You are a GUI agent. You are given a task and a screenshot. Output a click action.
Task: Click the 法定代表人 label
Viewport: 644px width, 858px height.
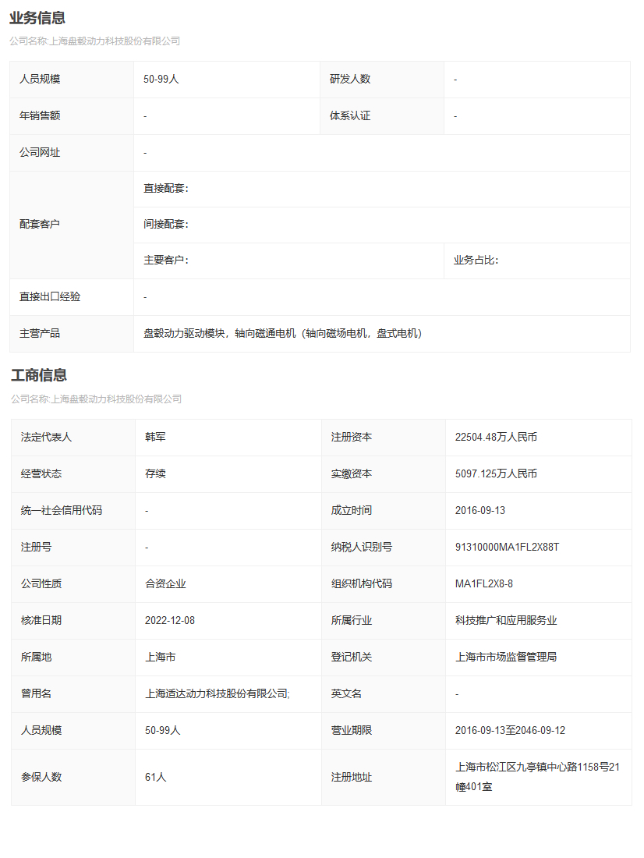pyautogui.click(x=47, y=438)
